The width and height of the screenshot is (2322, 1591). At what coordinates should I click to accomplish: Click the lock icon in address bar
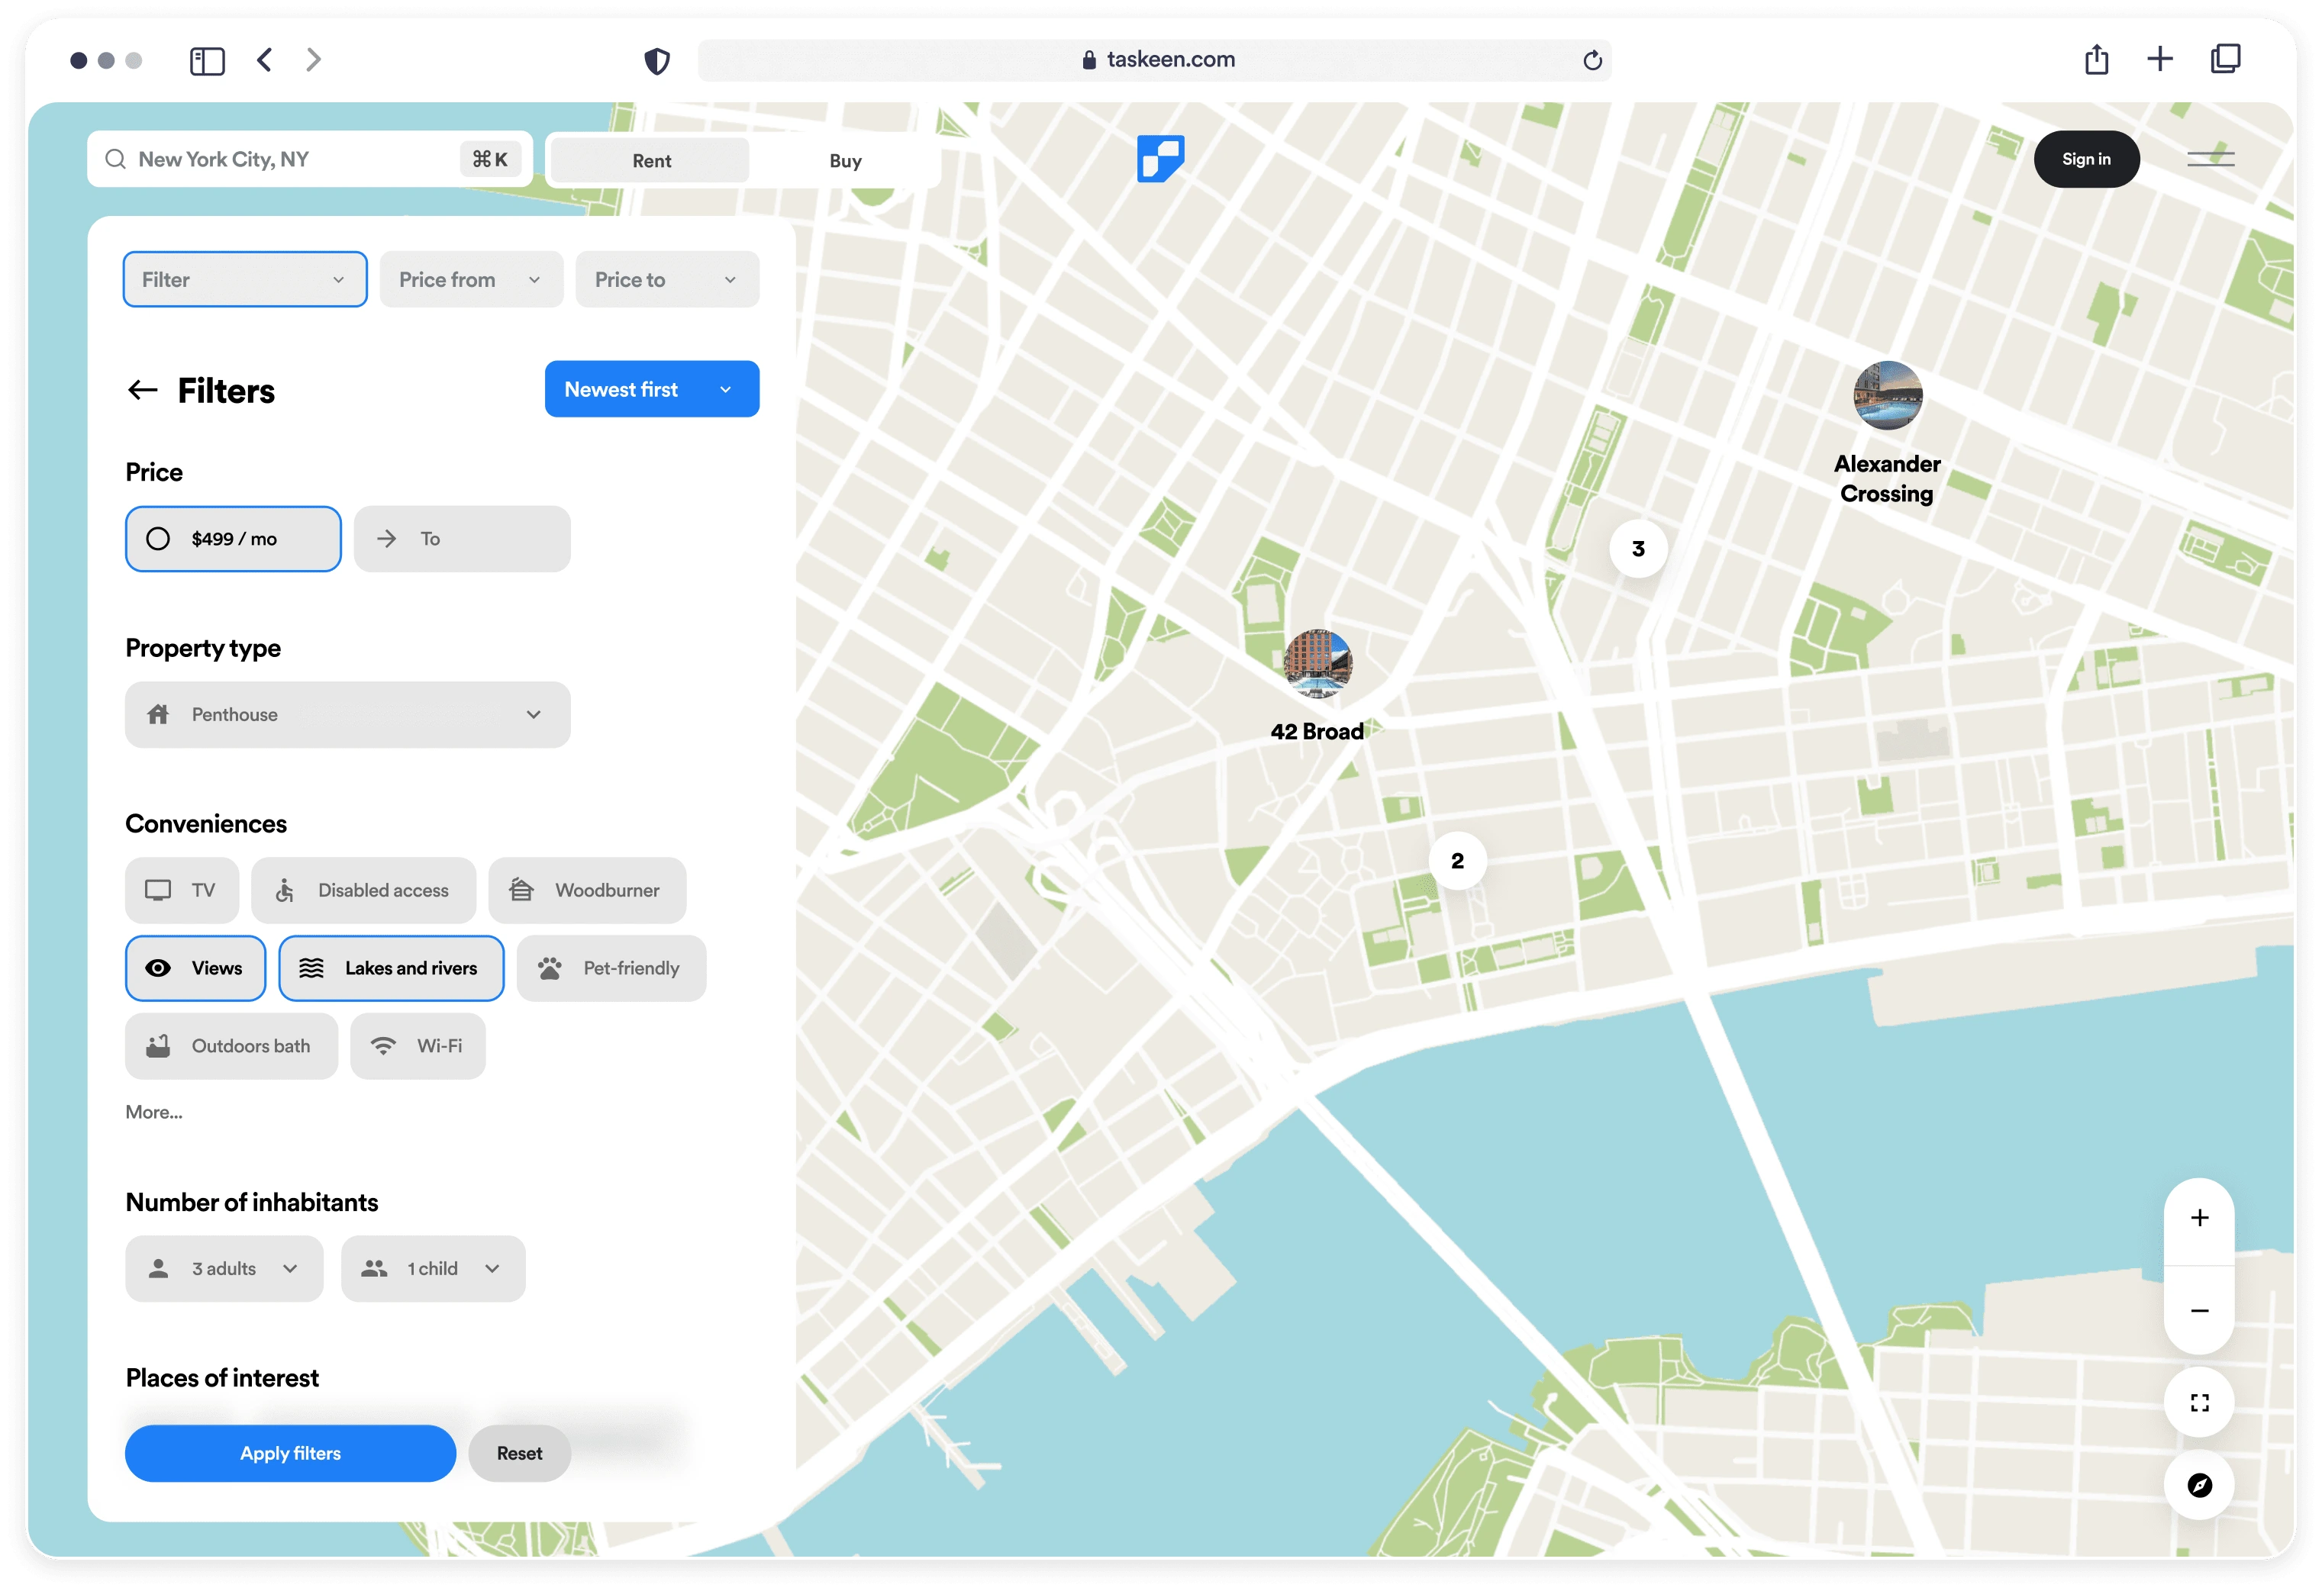(1089, 60)
